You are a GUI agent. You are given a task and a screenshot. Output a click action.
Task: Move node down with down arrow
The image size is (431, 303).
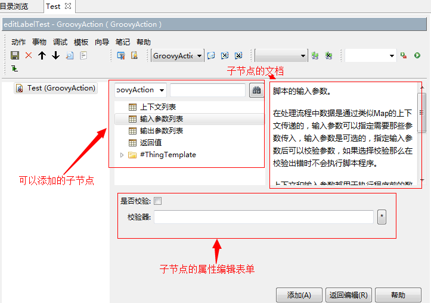tap(56, 55)
